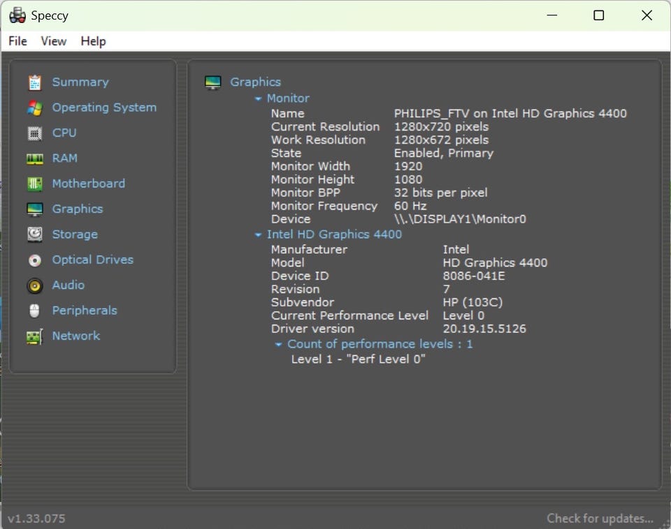Collapse the Monitor section arrow
The width and height of the screenshot is (671, 529).
tap(259, 99)
